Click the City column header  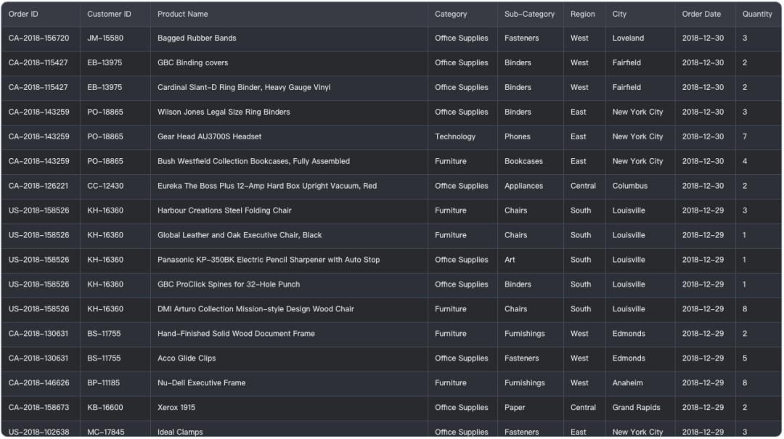619,14
